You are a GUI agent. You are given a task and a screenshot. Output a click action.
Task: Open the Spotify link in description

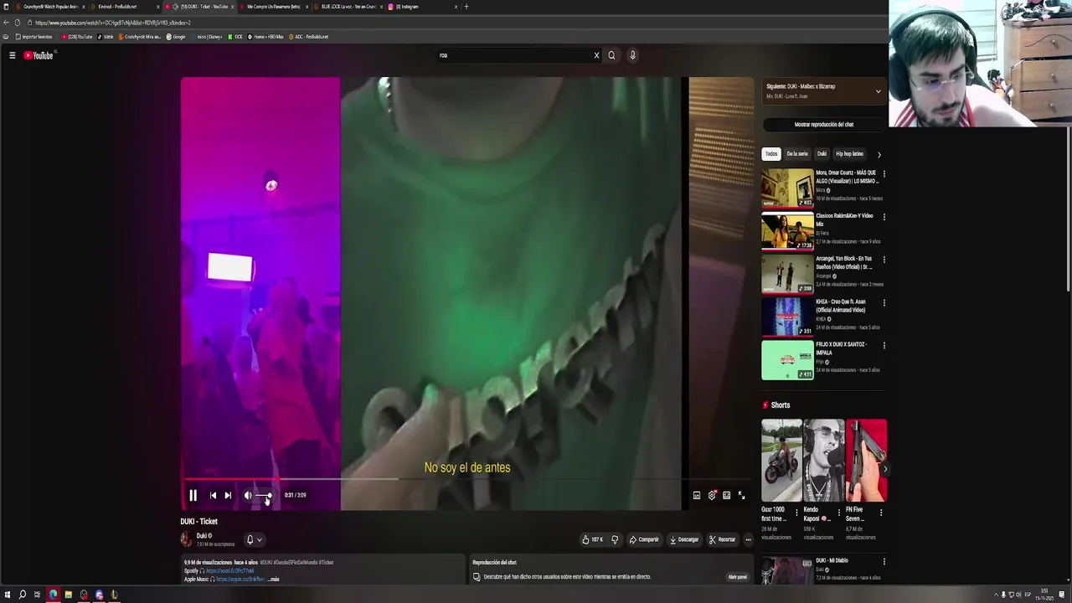coord(229,571)
